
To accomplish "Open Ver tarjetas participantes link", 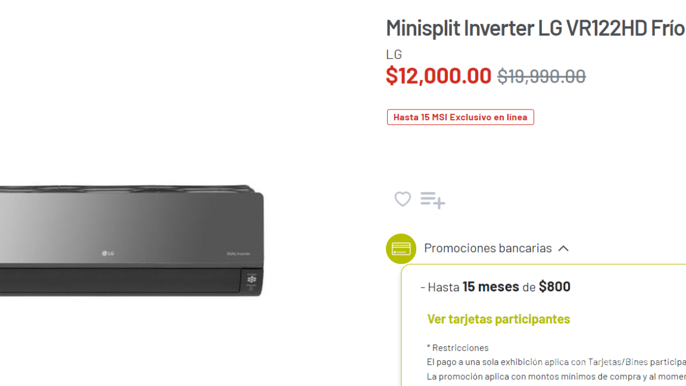I will pyautogui.click(x=498, y=319).
